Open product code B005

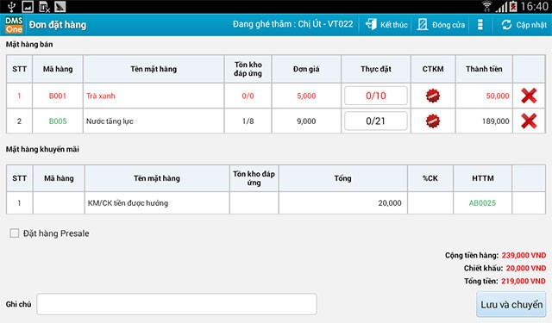click(58, 121)
